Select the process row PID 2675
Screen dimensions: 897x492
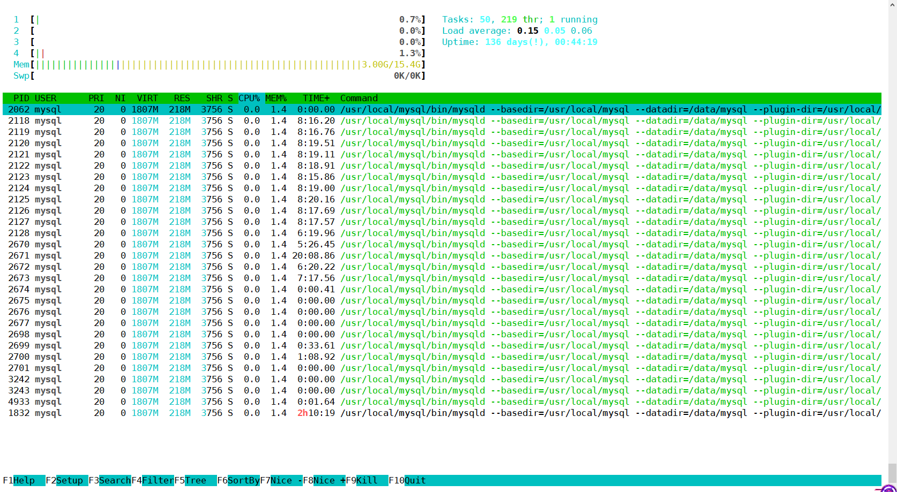(442, 300)
